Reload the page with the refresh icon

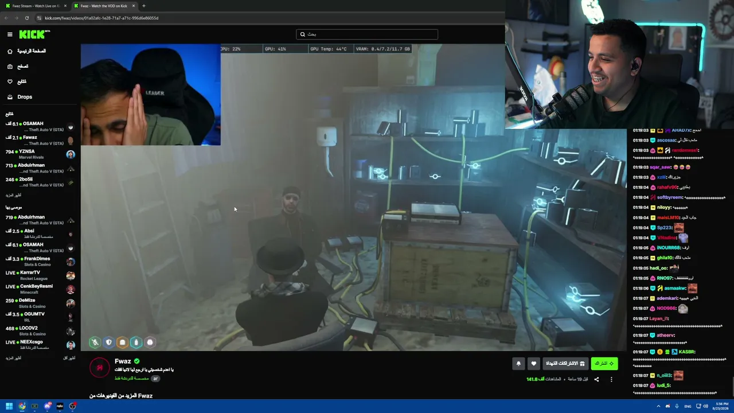coord(26,18)
